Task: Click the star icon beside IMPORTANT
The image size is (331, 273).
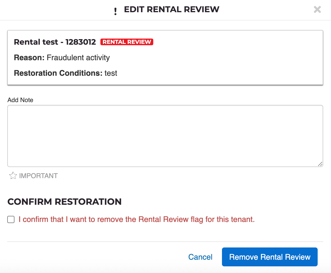Action: click(x=13, y=176)
